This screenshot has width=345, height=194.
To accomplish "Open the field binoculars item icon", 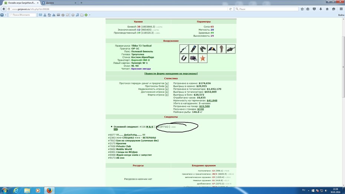I will [x=203, y=49].
